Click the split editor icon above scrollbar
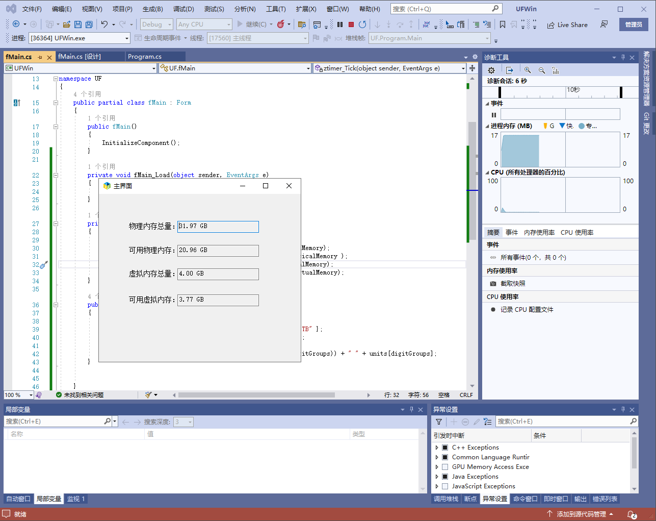This screenshot has width=656, height=521. 473,68
